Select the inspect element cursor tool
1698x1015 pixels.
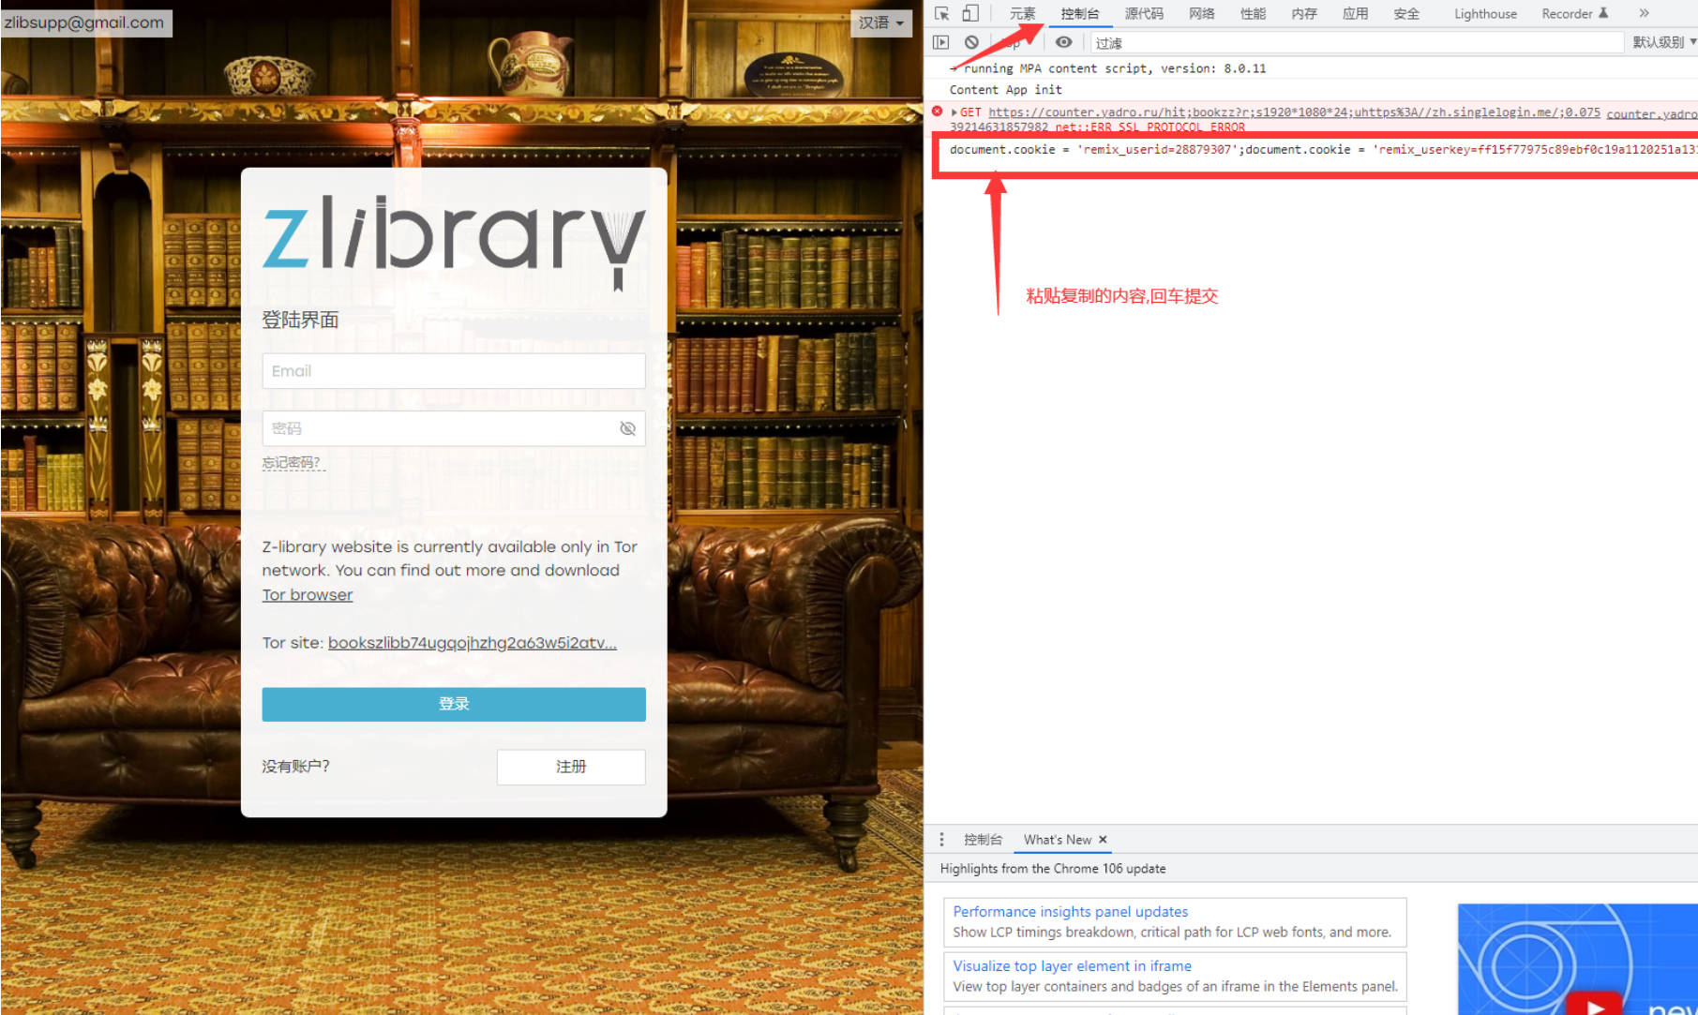point(941,13)
